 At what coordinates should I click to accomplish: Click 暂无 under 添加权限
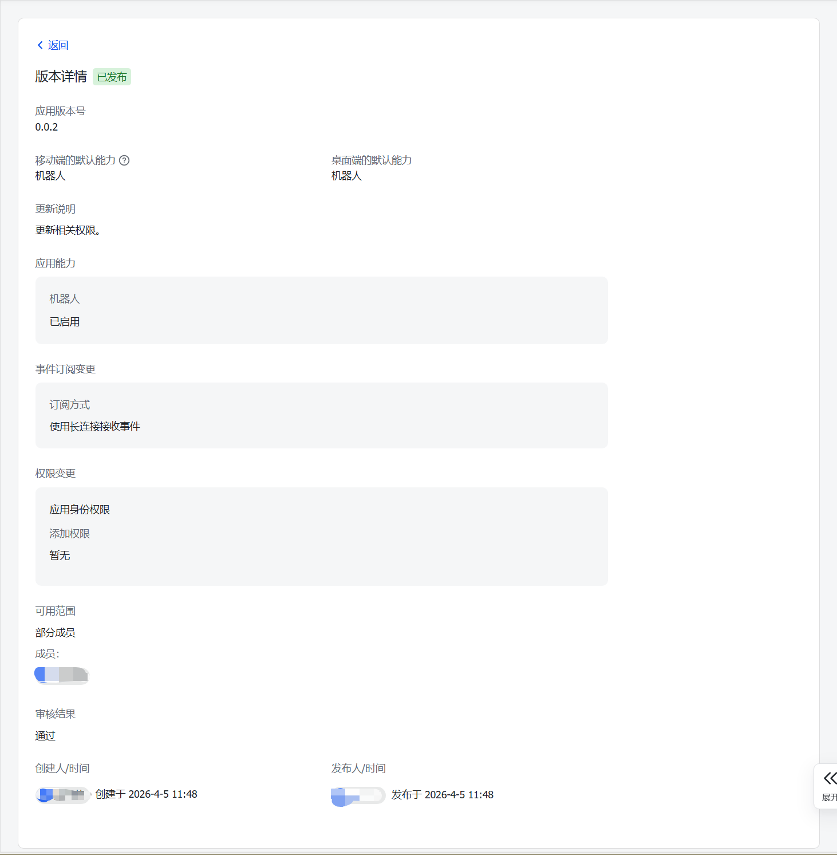click(x=60, y=555)
